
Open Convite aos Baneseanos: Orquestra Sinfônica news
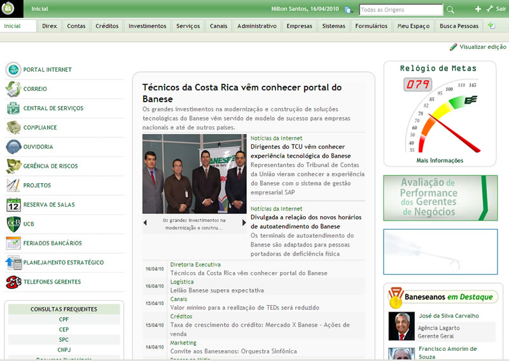pyautogui.click(x=234, y=351)
